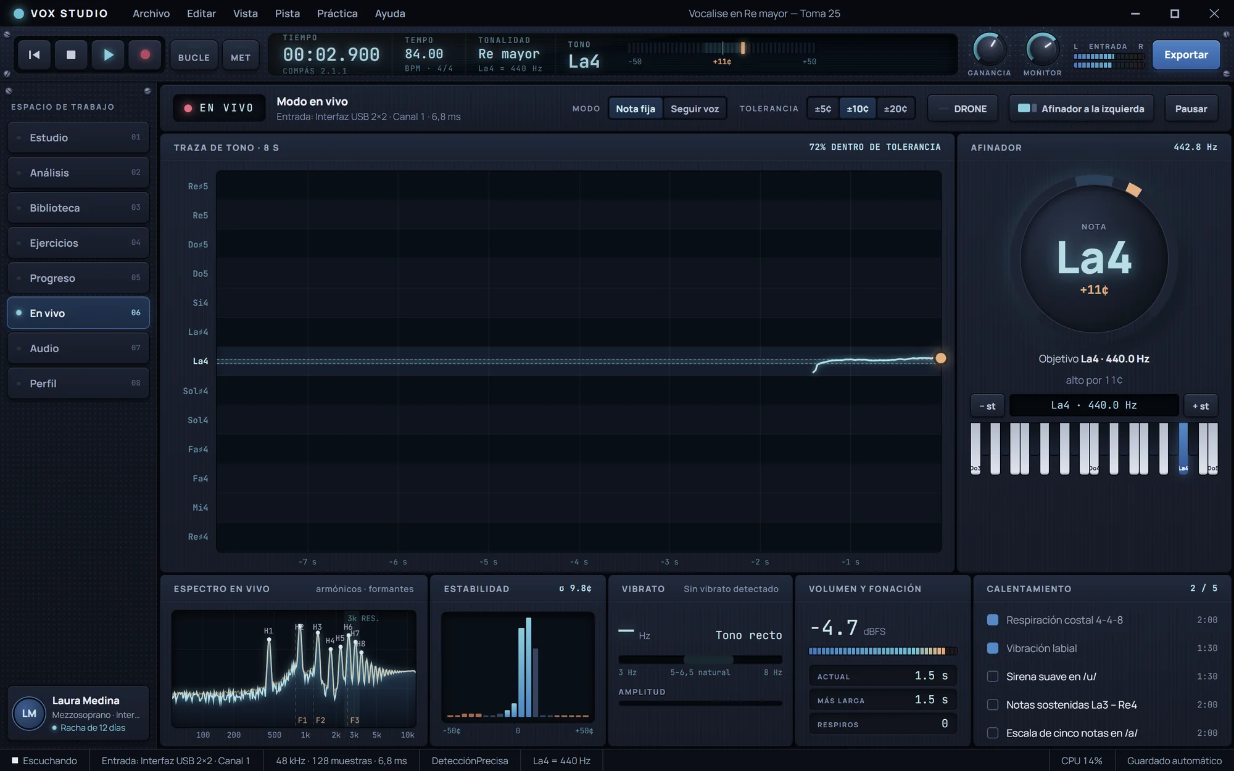Click the EN VIVO live indicator
1234x771 pixels.
click(x=219, y=109)
